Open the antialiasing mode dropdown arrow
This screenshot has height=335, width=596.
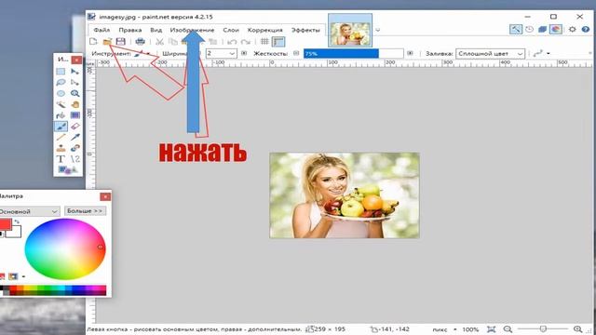tap(549, 54)
